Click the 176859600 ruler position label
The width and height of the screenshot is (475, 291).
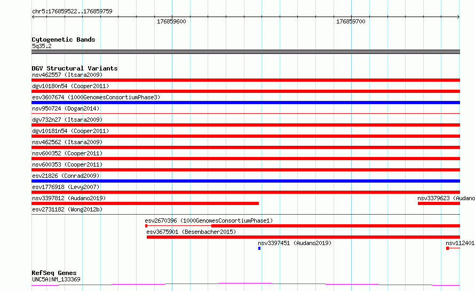(x=171, y=21)
